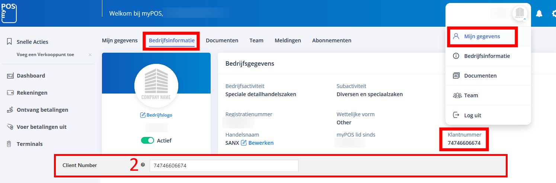Choose Log uit from profile menu
Image resolution: width=556 pixels, height=183 pixels.
pyautogui.click(x=472, y=115)
